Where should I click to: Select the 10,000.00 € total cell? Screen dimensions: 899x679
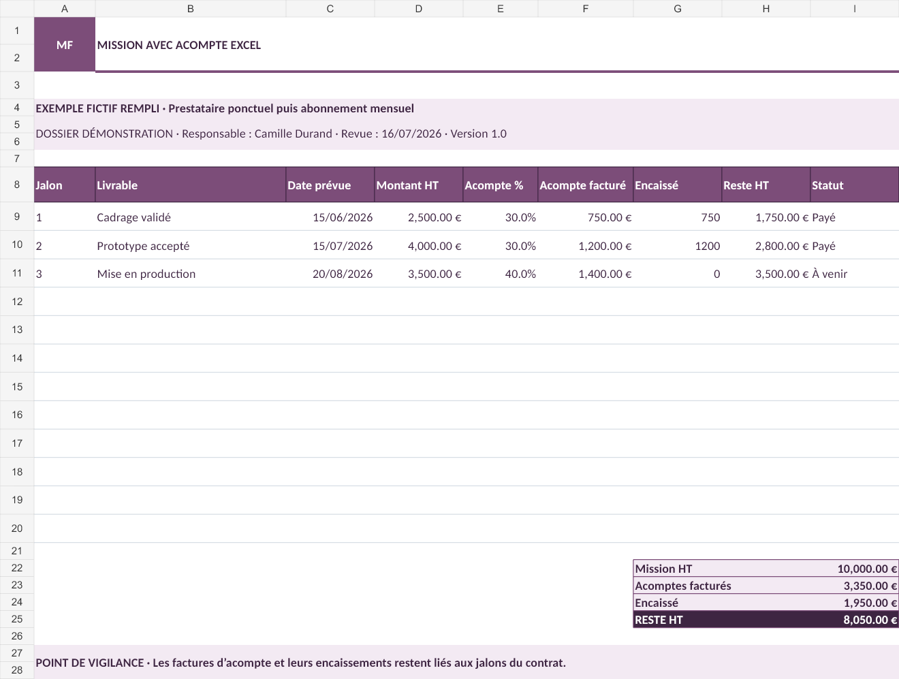pyautogui.click(x=855, y=569)
